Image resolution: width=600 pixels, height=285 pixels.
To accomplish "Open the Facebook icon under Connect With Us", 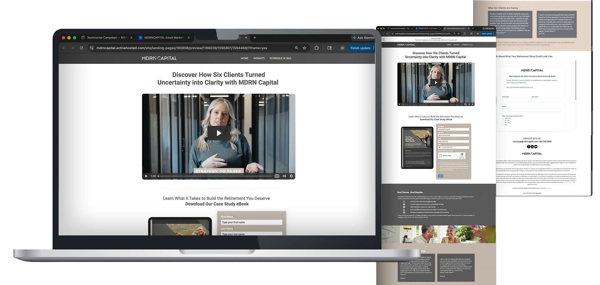I will 529,146.
